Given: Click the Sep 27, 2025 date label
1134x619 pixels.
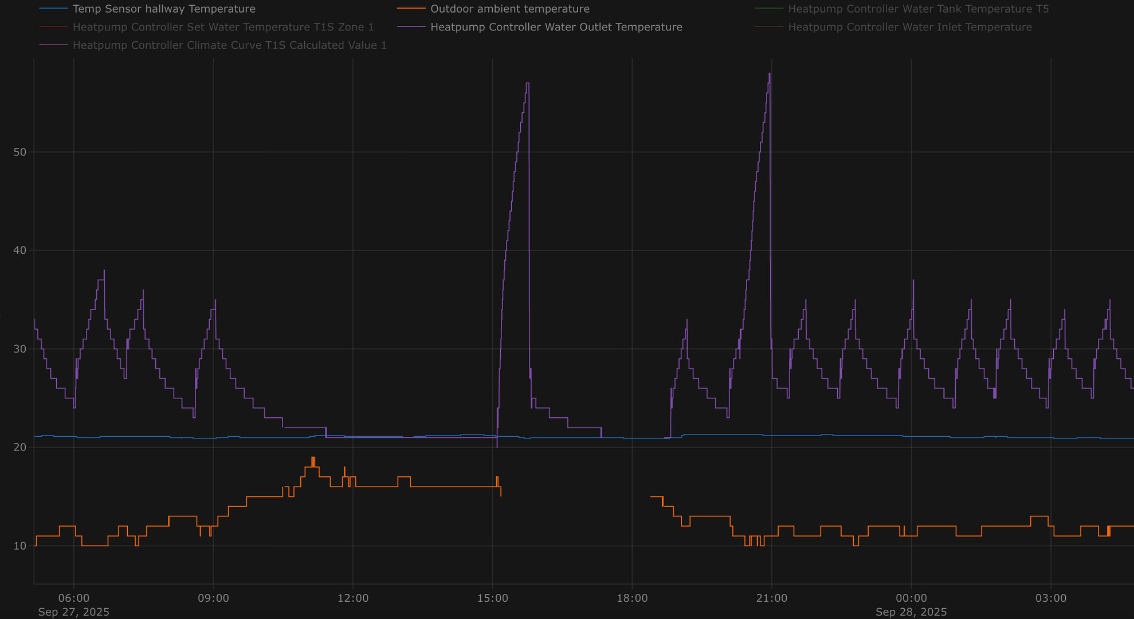Looking at the screenshot, I should [74, 612].
